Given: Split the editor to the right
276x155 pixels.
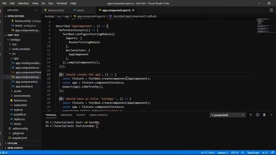Looking at the screenshot, I should [271, 10].
